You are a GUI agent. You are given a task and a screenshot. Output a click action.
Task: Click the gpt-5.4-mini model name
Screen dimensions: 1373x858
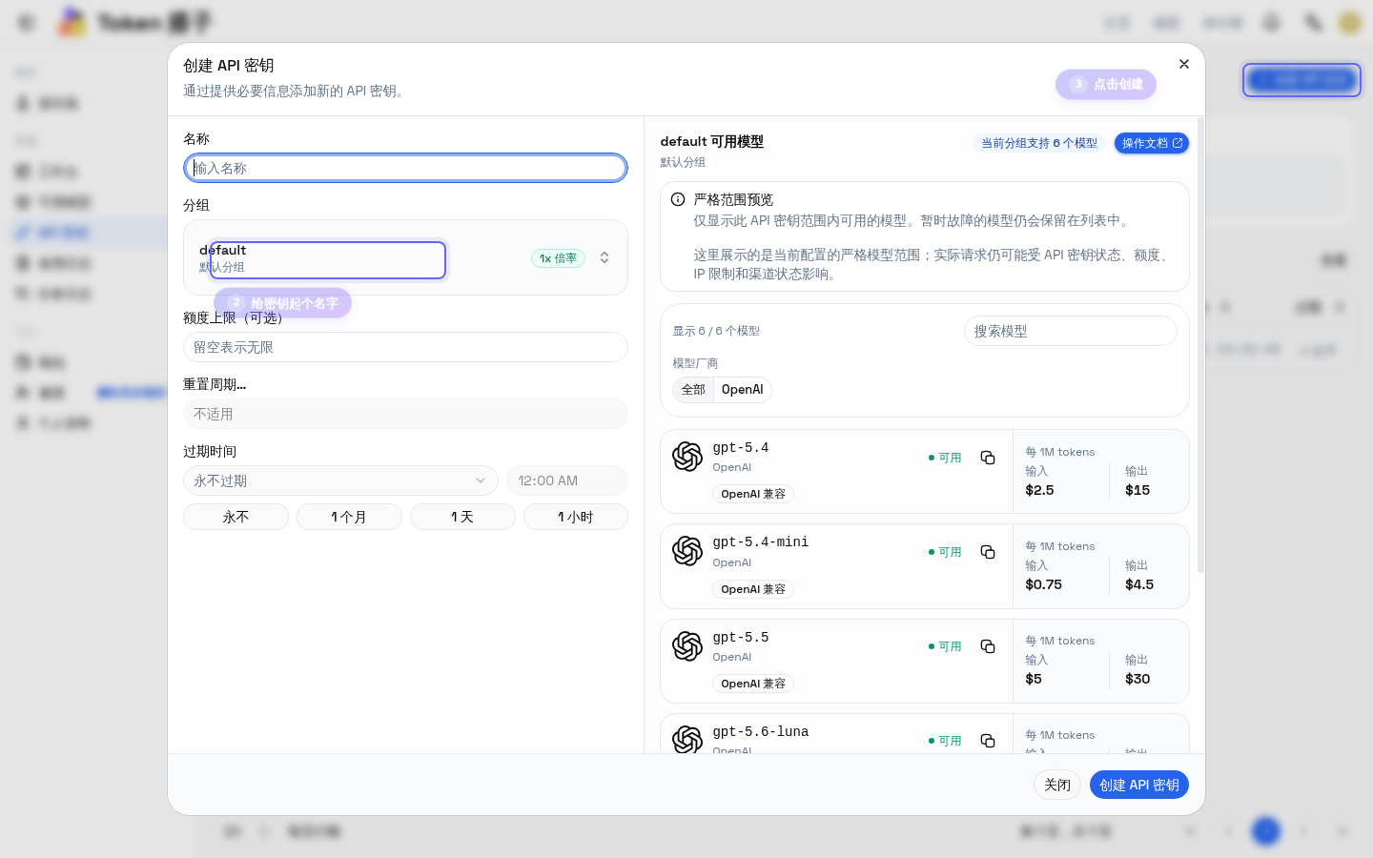pyautogui.click(x=761, y=541)
